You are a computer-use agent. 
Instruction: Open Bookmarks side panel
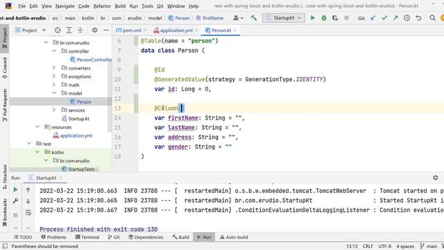[x=5, y=212]
